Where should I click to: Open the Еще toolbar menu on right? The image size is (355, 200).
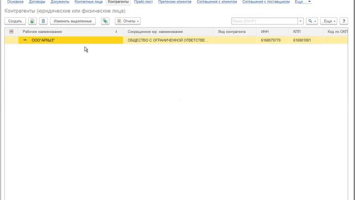[329, 21]
